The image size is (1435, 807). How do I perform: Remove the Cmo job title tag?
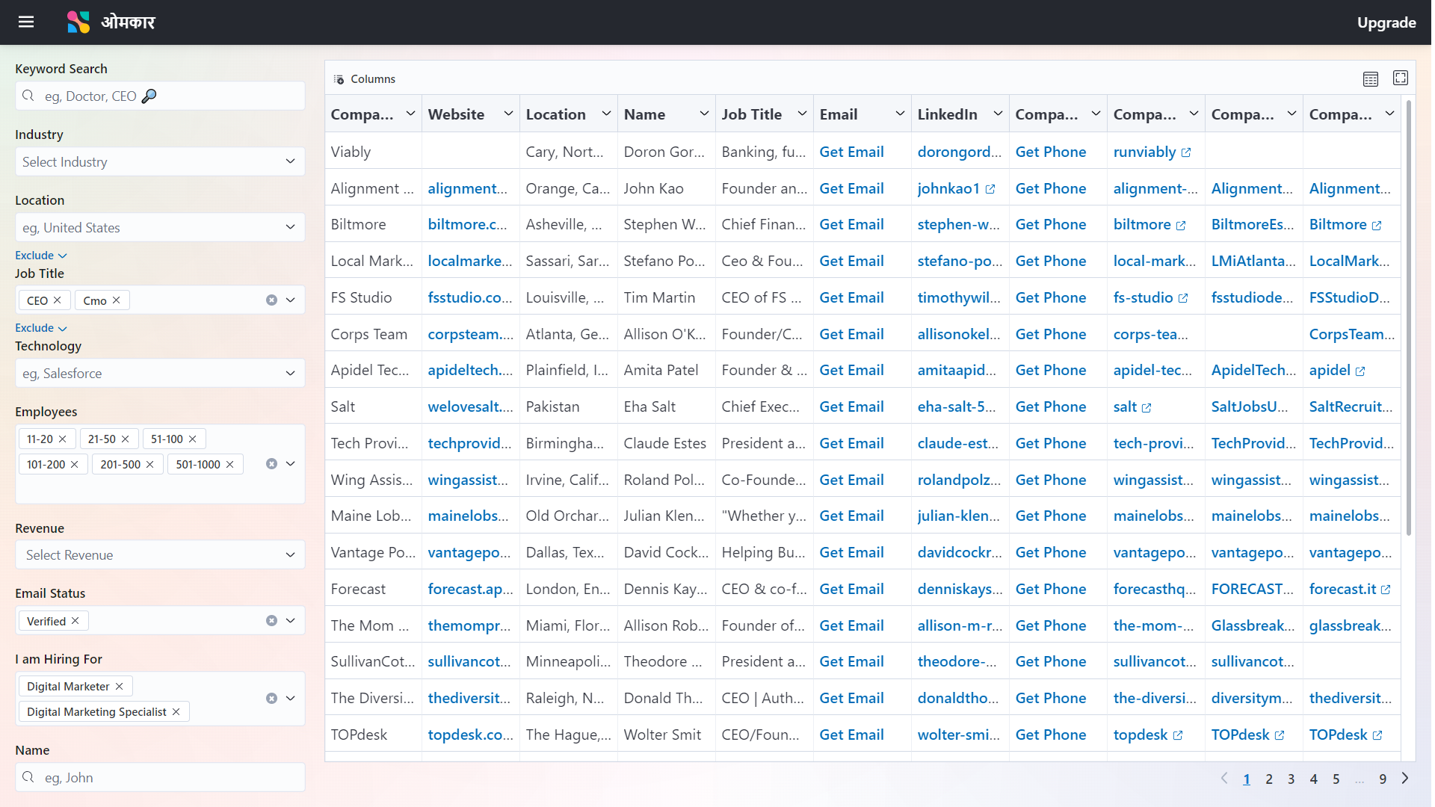click(117, 300)
